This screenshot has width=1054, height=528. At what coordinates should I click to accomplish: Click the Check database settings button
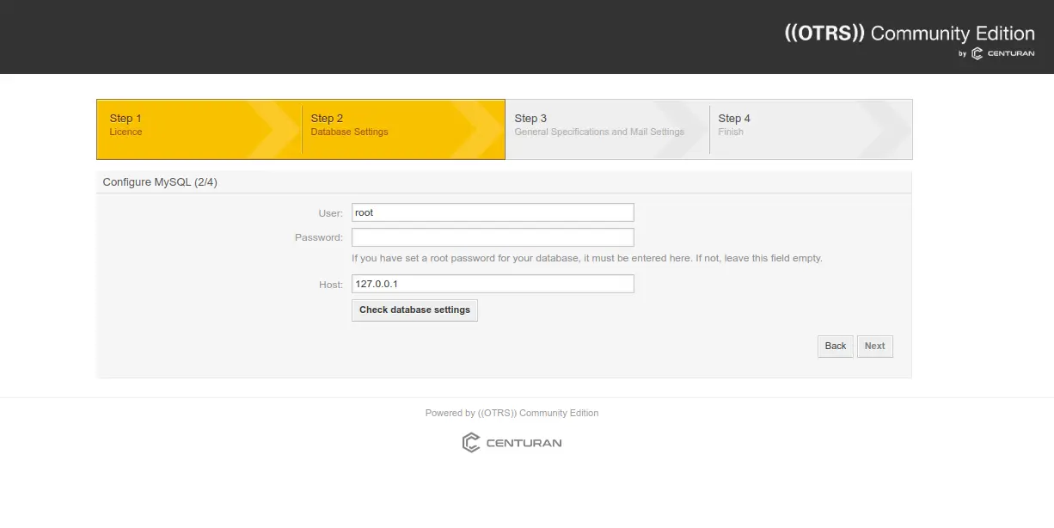414,310
